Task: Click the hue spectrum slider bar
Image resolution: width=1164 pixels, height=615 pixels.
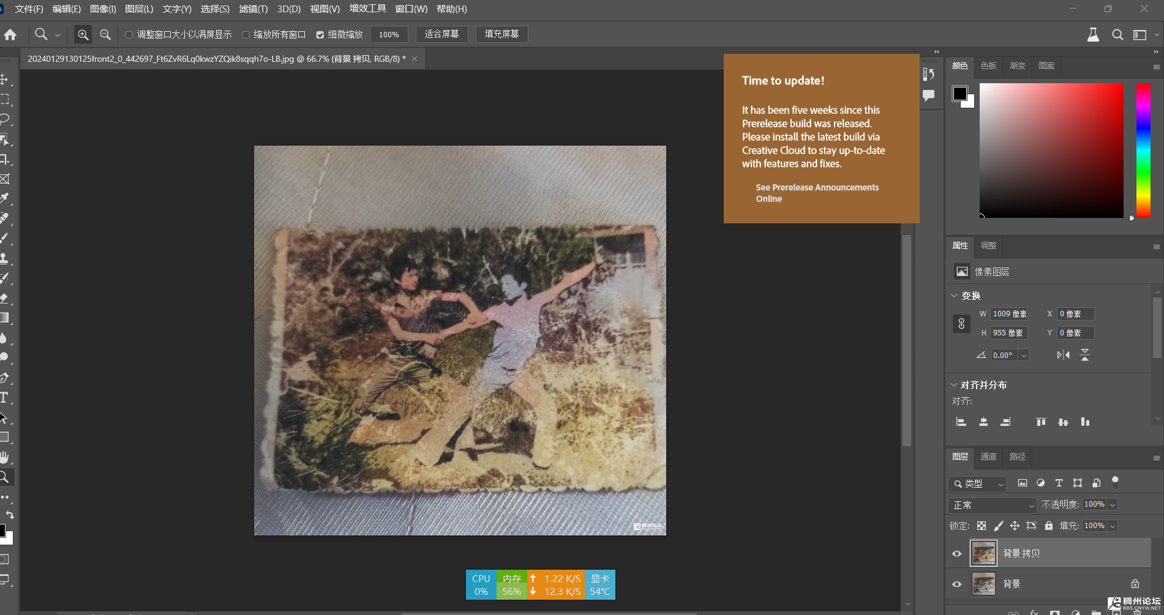Action: click(x=1144, y=150)
